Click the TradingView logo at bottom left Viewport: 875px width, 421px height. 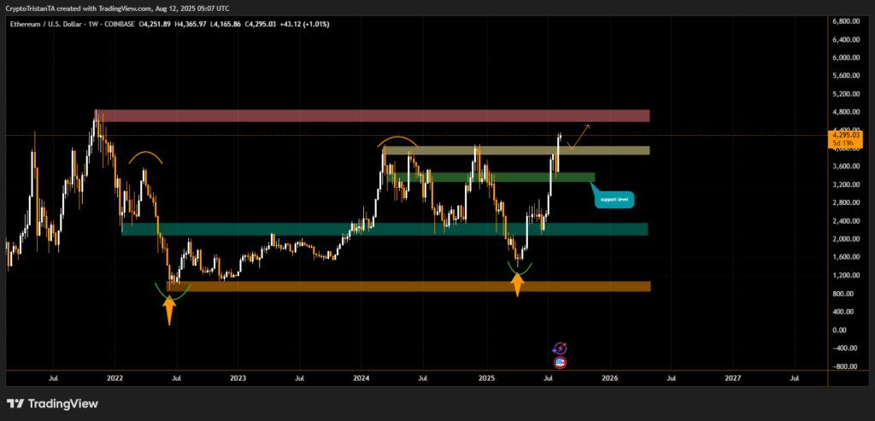[53, 404]
